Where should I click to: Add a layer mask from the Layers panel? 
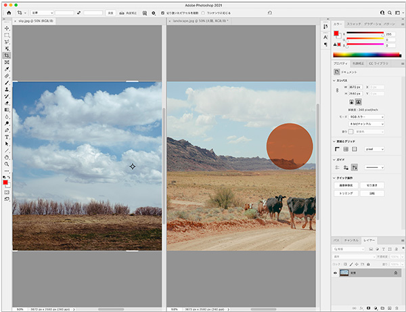point(369,308)
